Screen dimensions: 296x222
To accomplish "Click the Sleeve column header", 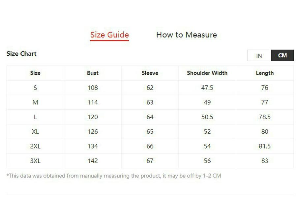I will (150, 73).
